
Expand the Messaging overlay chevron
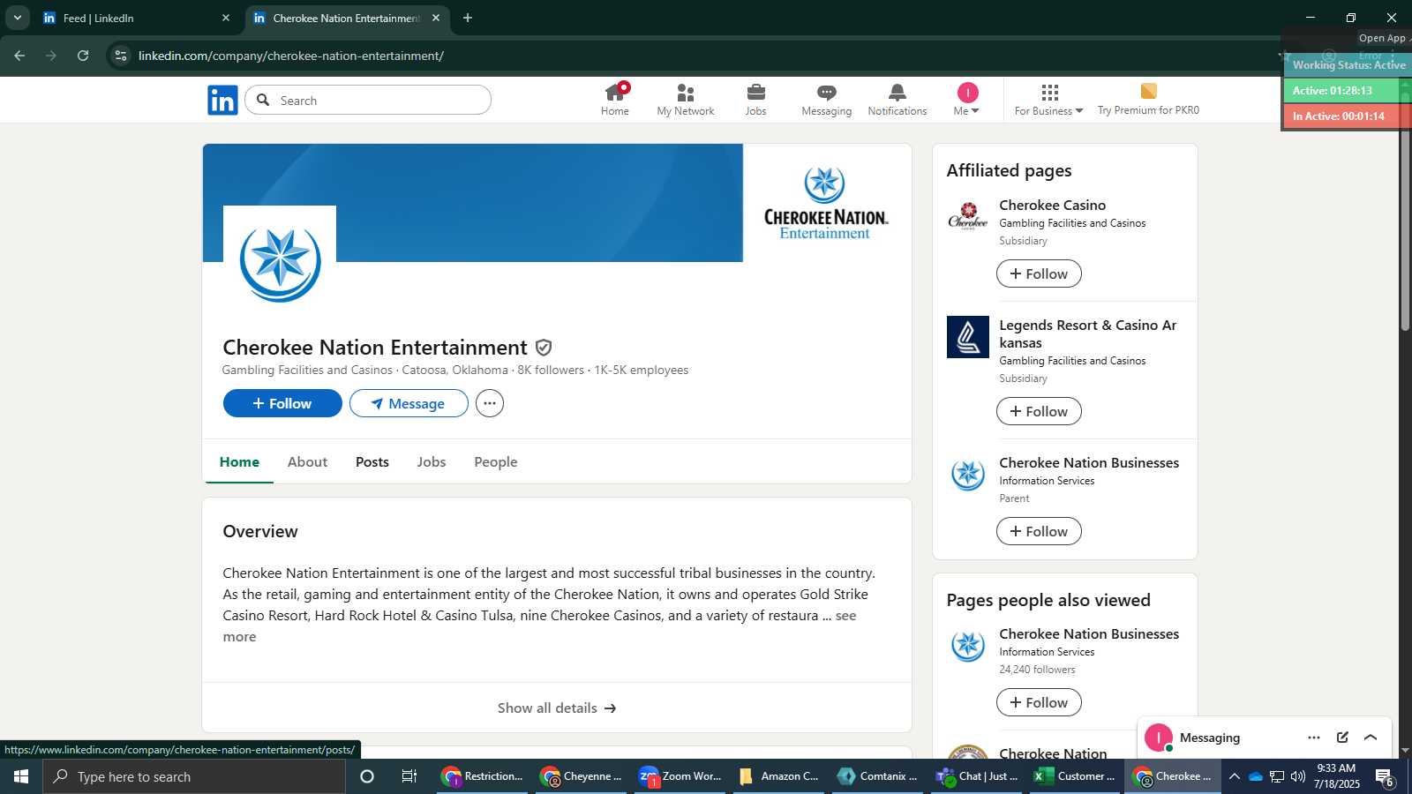[x=1371, y=738]
